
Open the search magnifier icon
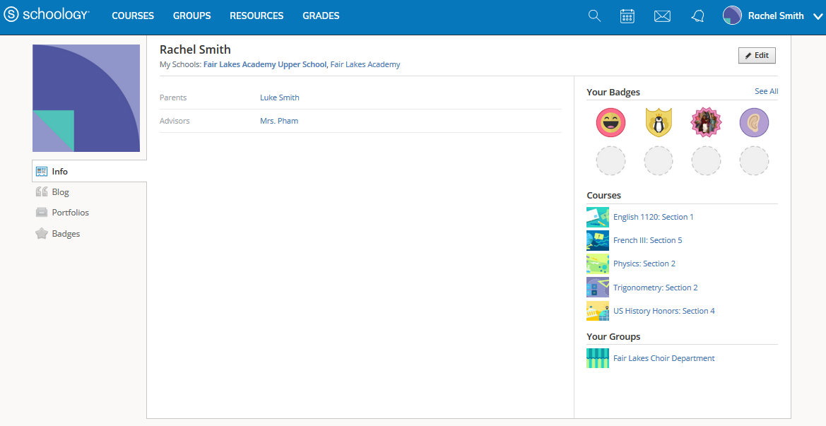594,16
